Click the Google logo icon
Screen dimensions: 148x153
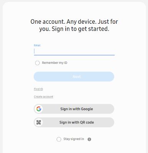[39, 109]
